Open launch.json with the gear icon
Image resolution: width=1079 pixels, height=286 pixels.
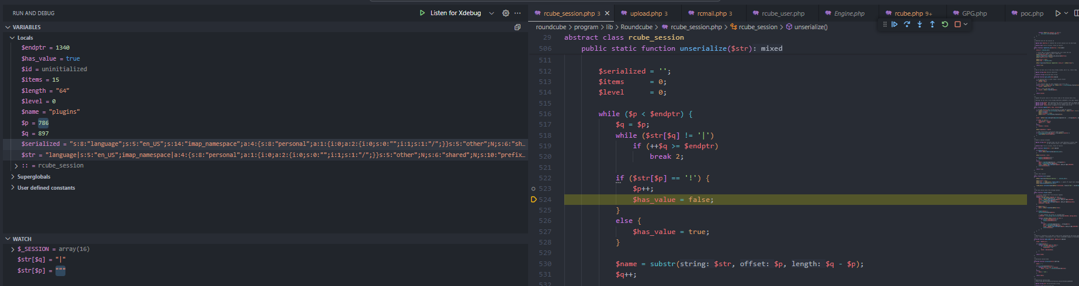pos(506,13)
